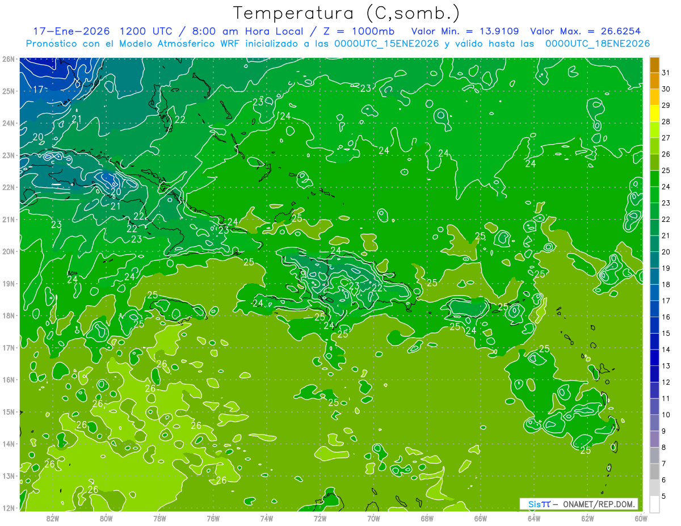
Task: Click the white colorbar swatch below 5
Action: point(655,504)
